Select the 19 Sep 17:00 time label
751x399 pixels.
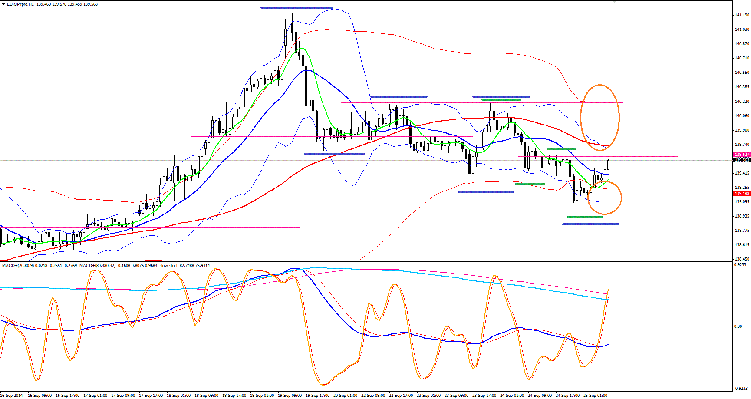coord(317,396)
